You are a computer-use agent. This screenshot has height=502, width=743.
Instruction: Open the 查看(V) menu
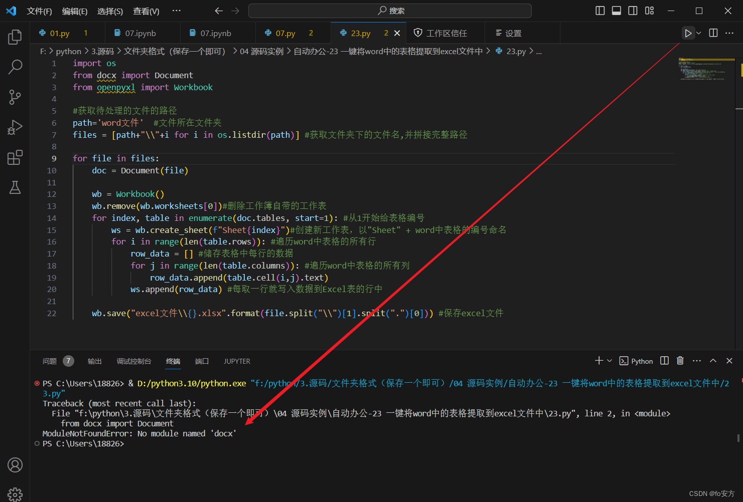[x=146, y=11]
